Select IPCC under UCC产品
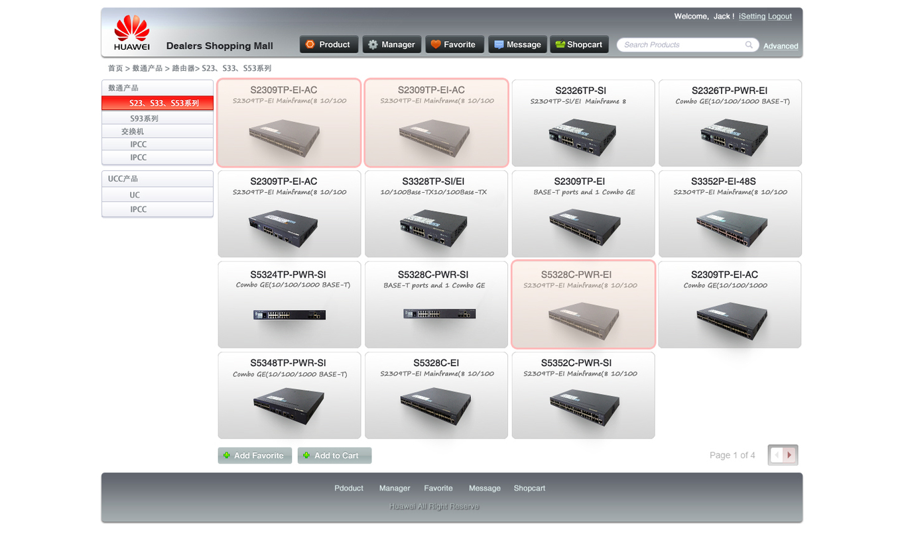 pos(157,209)
